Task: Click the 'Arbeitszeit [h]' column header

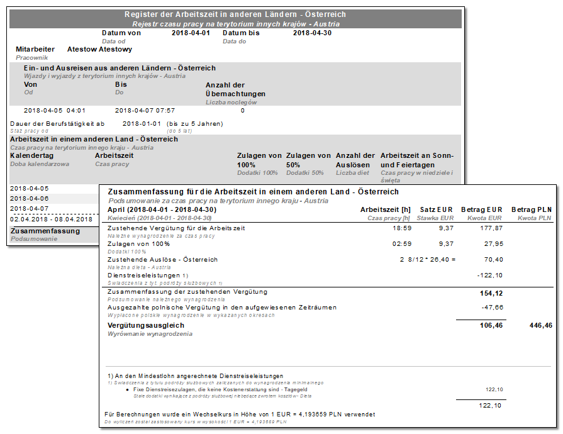Action: (x=385, y=209)
